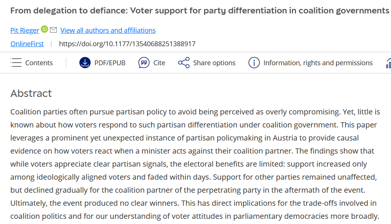Click inside the abstract paragraph text

(x=194, y=164)
